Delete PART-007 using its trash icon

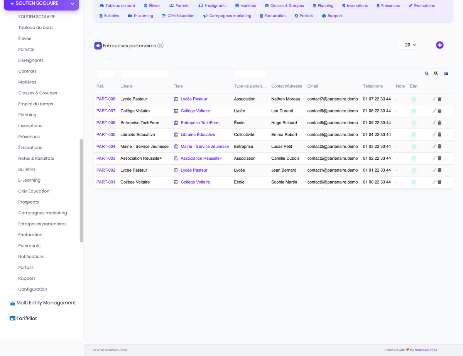439,111
